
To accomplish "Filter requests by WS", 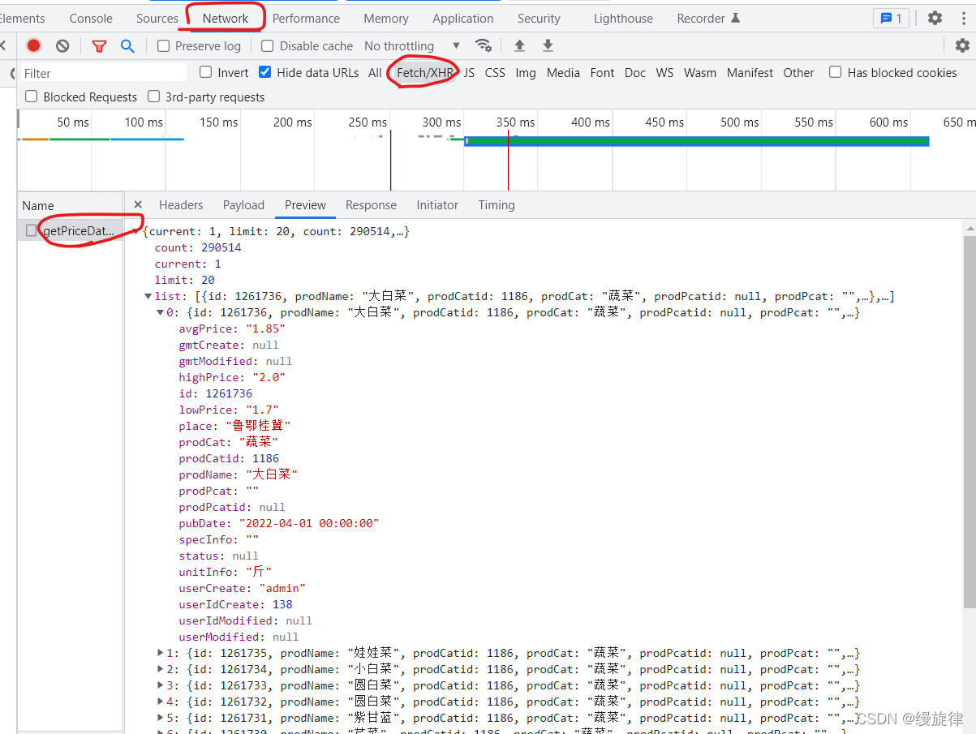I will (x=664, y=72).
